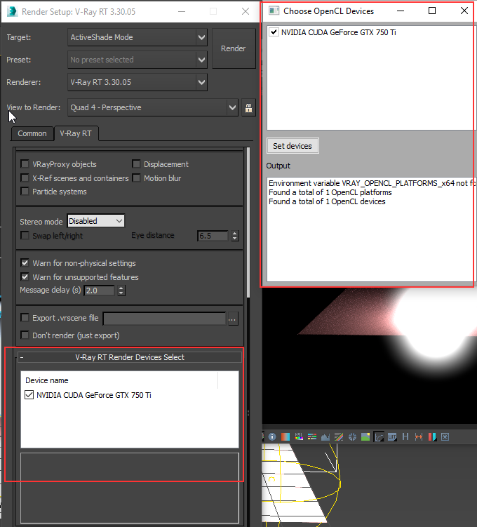
Task: Click the starburst icon at toolbar end
Action: 445,436
